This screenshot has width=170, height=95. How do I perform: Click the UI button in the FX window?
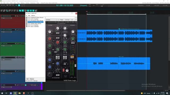(72, 20)
